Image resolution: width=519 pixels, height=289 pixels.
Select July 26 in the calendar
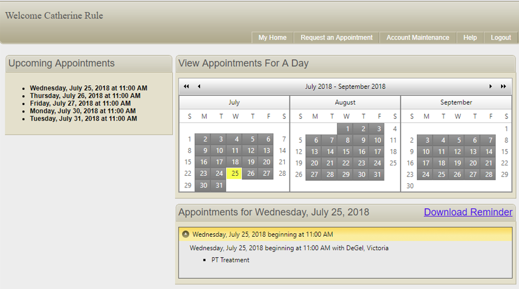[251, 174]
